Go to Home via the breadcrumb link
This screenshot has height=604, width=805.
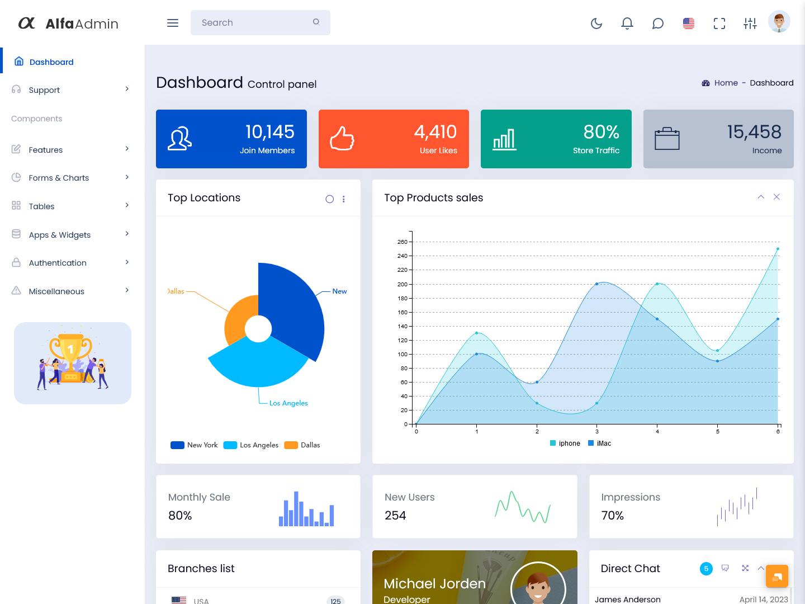(x=726, y=82)
